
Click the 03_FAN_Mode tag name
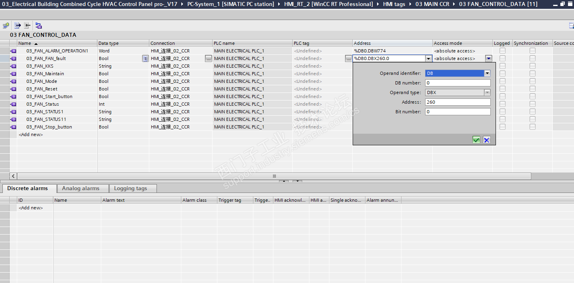[x=42, y=81]
